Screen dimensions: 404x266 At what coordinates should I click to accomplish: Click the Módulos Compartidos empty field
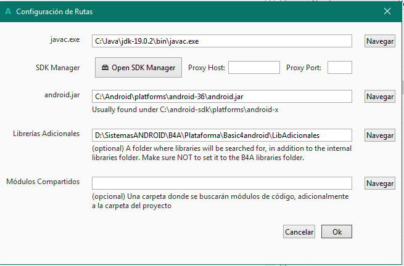tap(221, 183)
